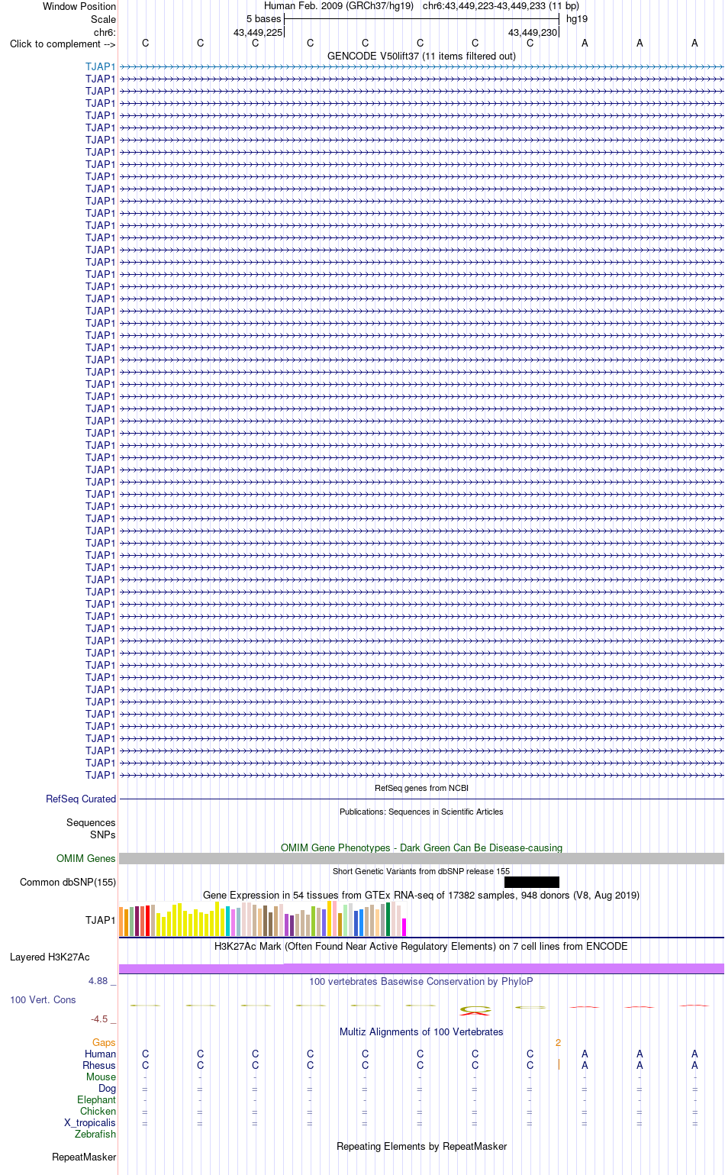Click the '5 bases' scale bar text
Screen dimensions: 725x1175
click(263, 19)
